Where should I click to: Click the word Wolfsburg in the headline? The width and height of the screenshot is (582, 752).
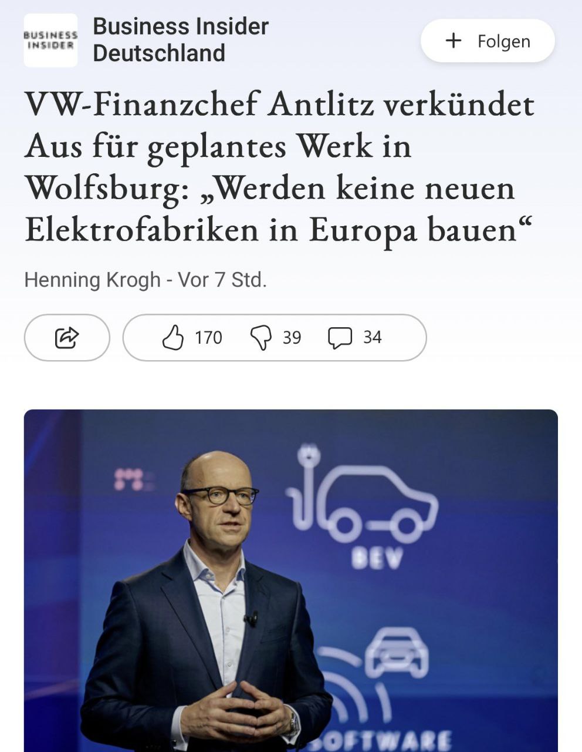103,188
